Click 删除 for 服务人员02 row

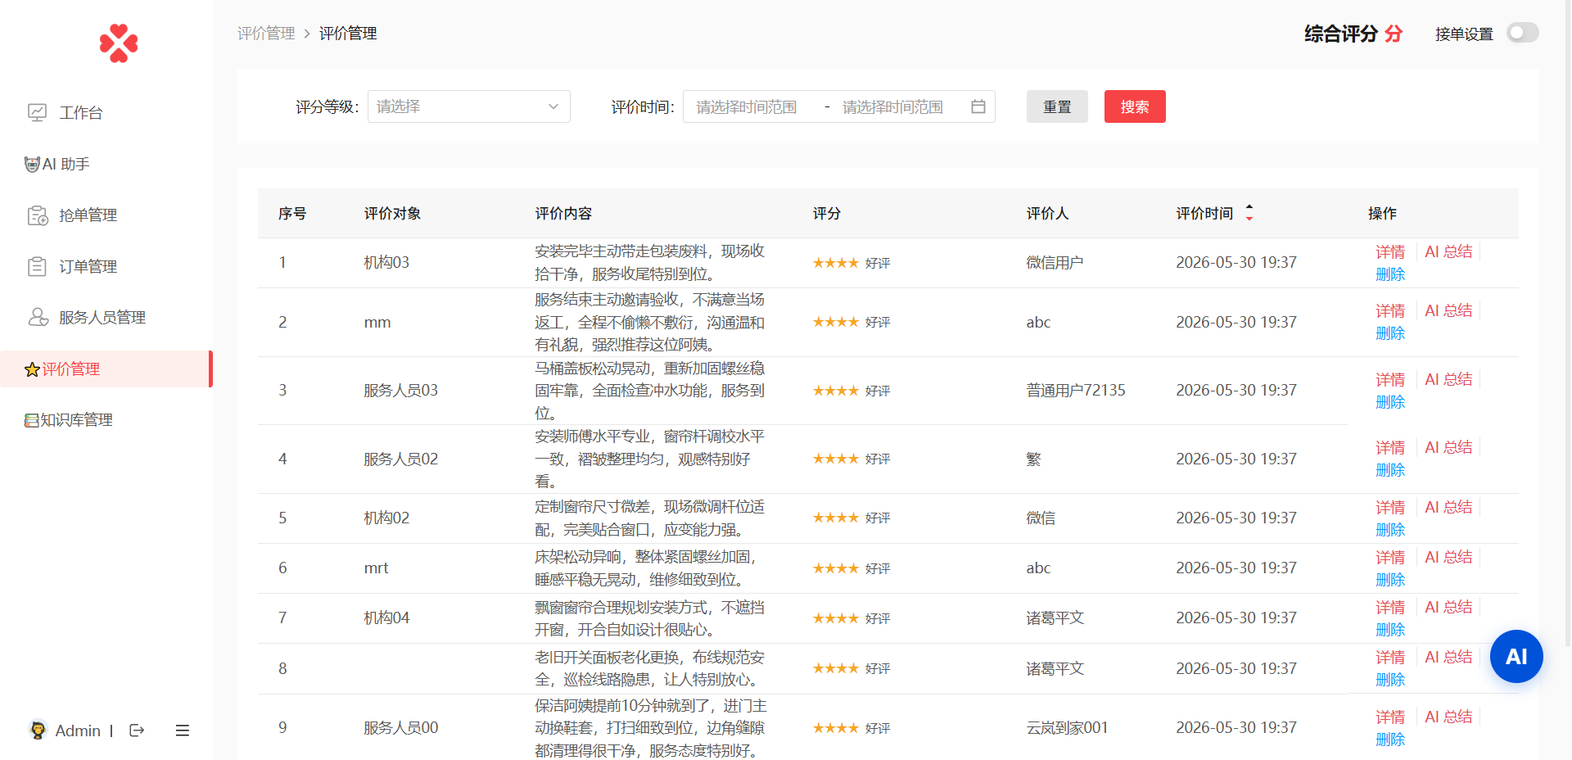tap(1390, 470)
